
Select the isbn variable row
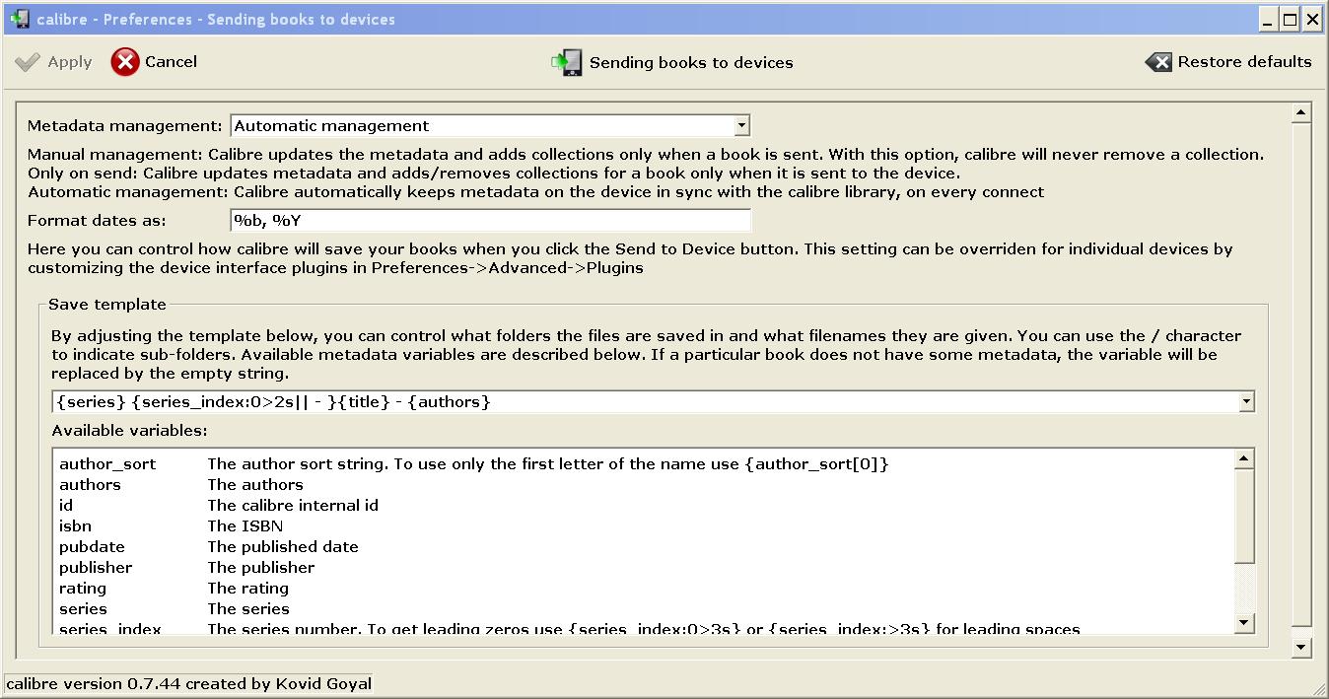[x=644, y=525]
